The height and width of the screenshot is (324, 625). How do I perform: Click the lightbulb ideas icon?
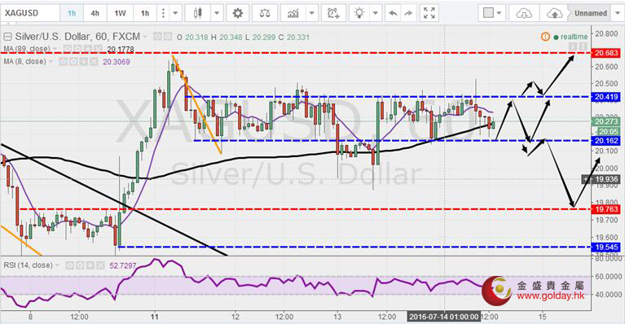click(359, 13)
